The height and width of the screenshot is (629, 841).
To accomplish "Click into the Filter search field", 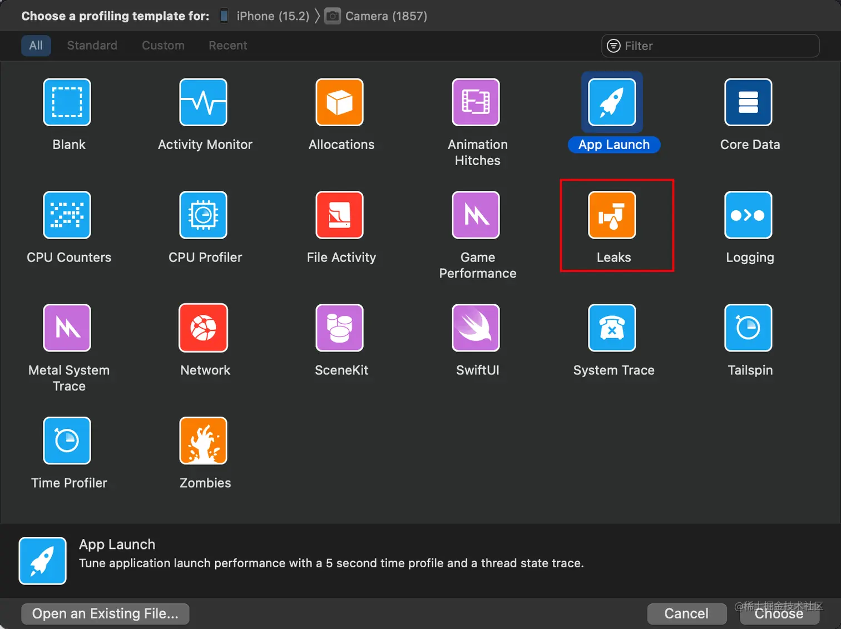I will click(x=710, y=46).
